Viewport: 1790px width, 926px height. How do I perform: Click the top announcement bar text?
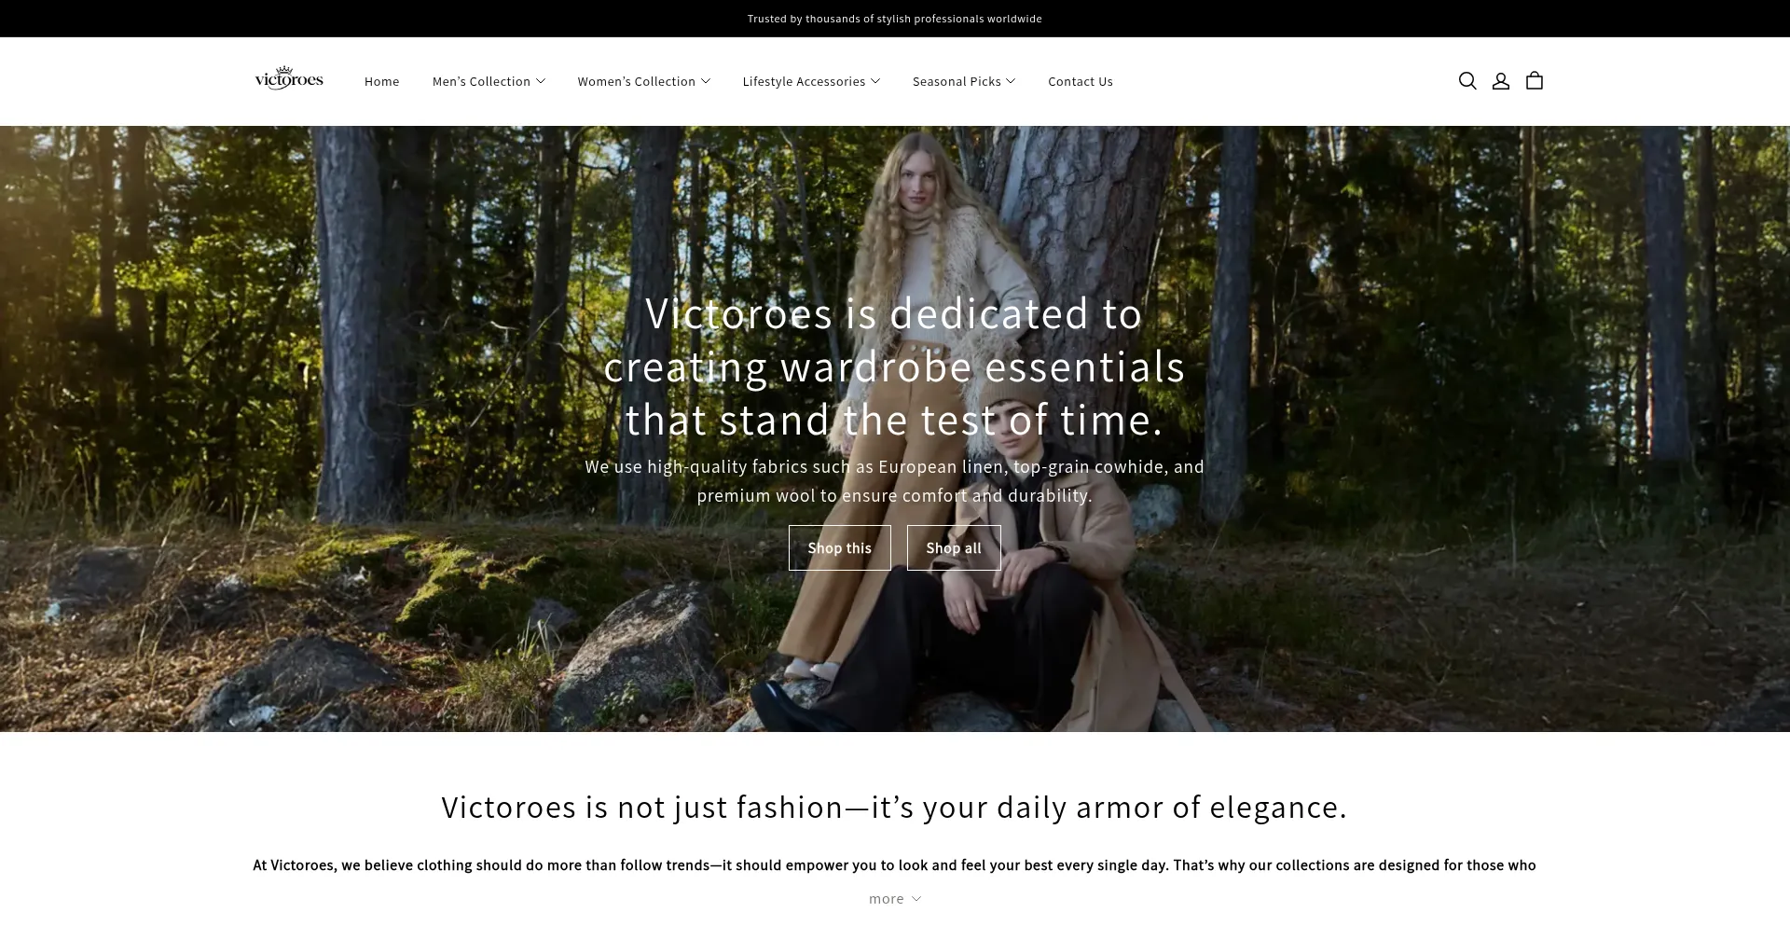click(x=895, y=19)
